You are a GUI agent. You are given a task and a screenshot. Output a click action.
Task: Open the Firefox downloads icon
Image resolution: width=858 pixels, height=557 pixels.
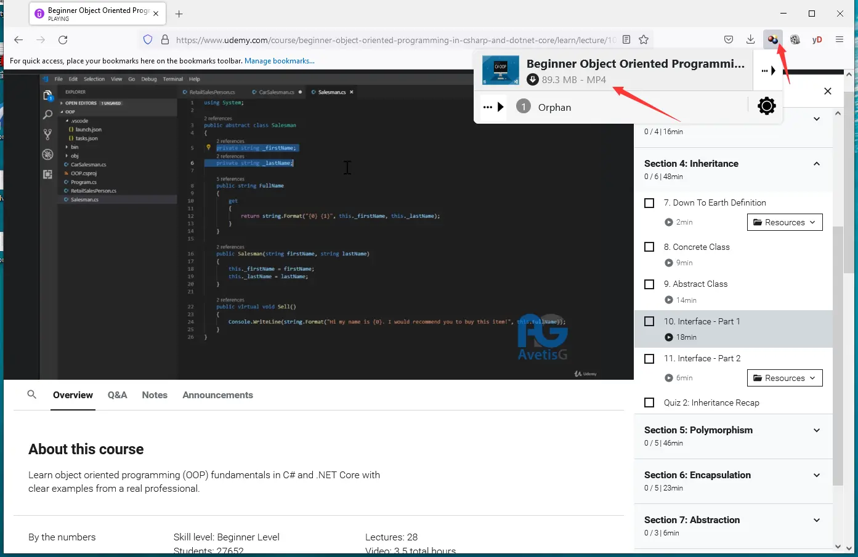(750, 39)
